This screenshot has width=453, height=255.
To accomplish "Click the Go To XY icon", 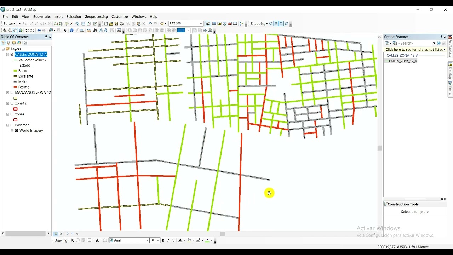I will click(x=106, y=30).
